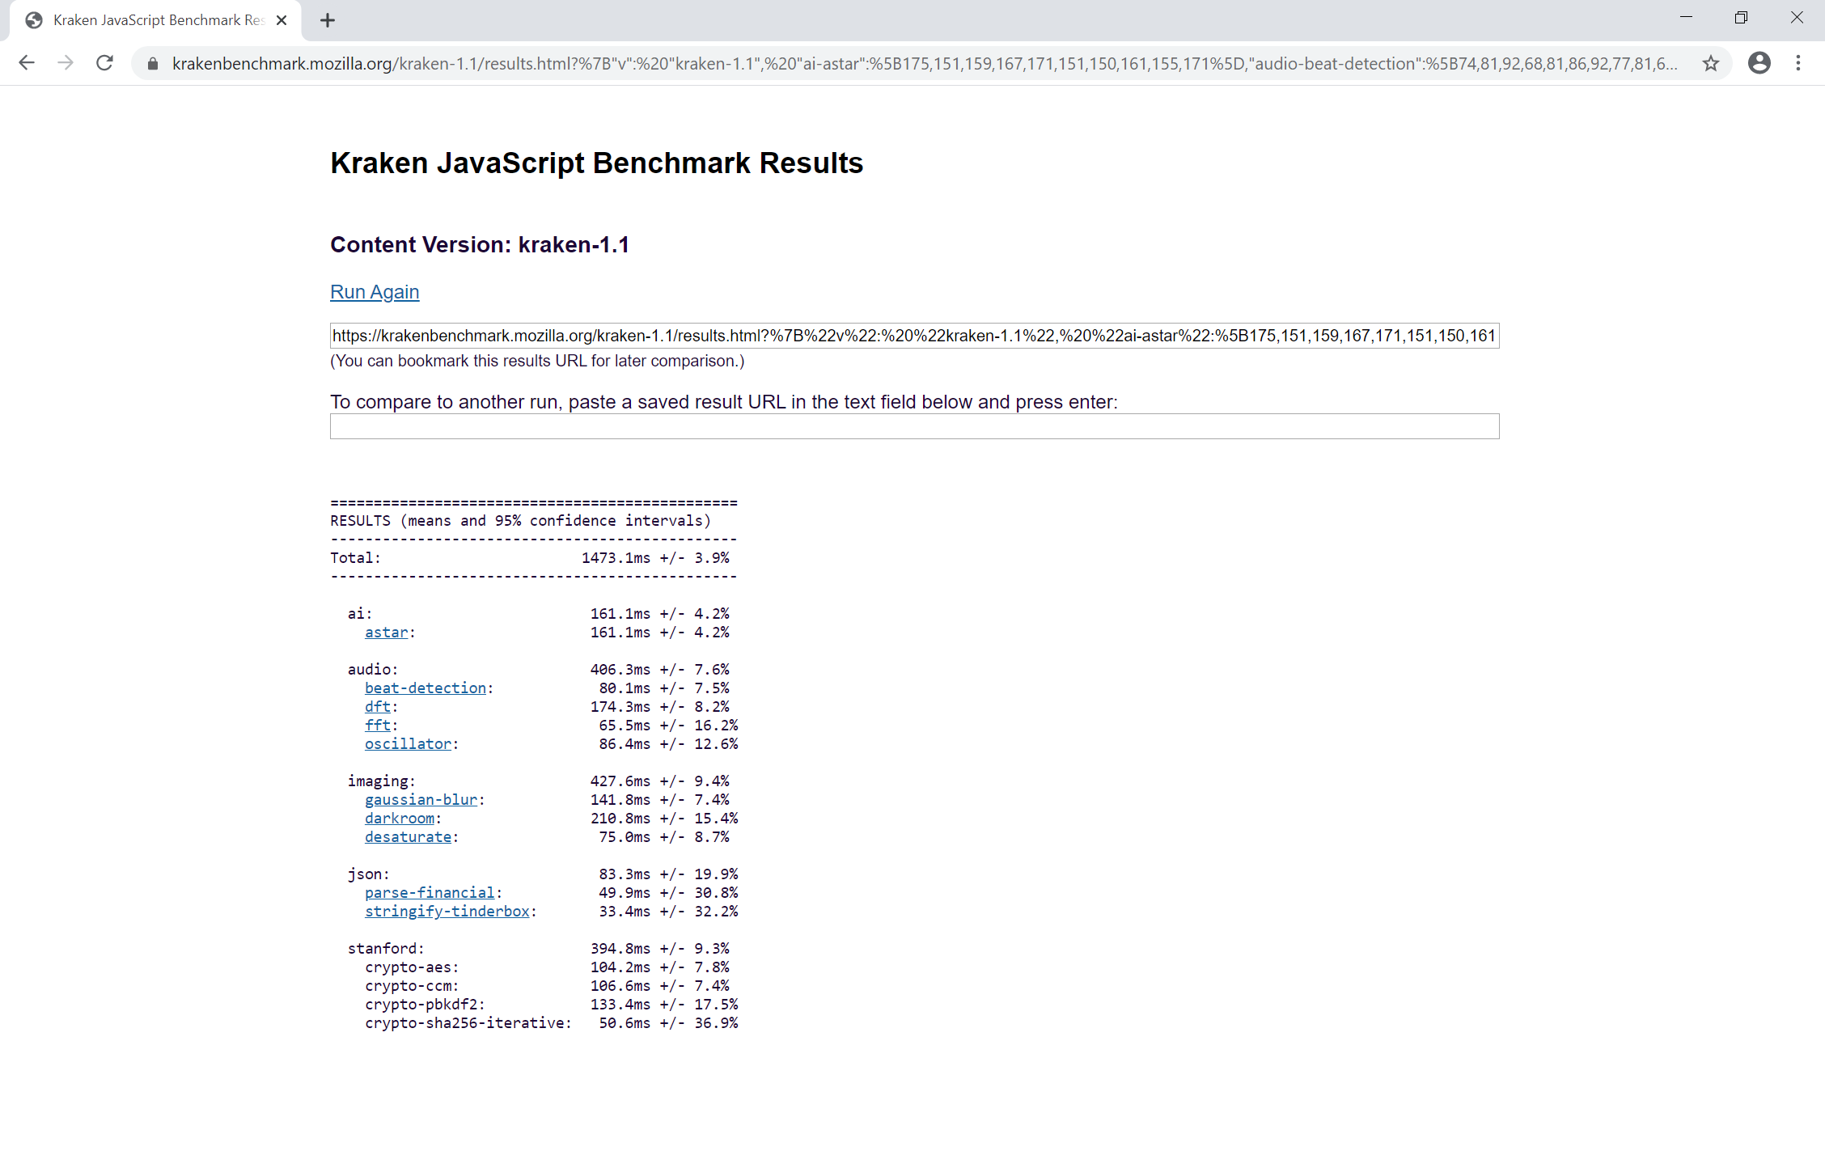The image size is (1825, 1168).
Task: Open the dft test link
Action: coord(378,707)
